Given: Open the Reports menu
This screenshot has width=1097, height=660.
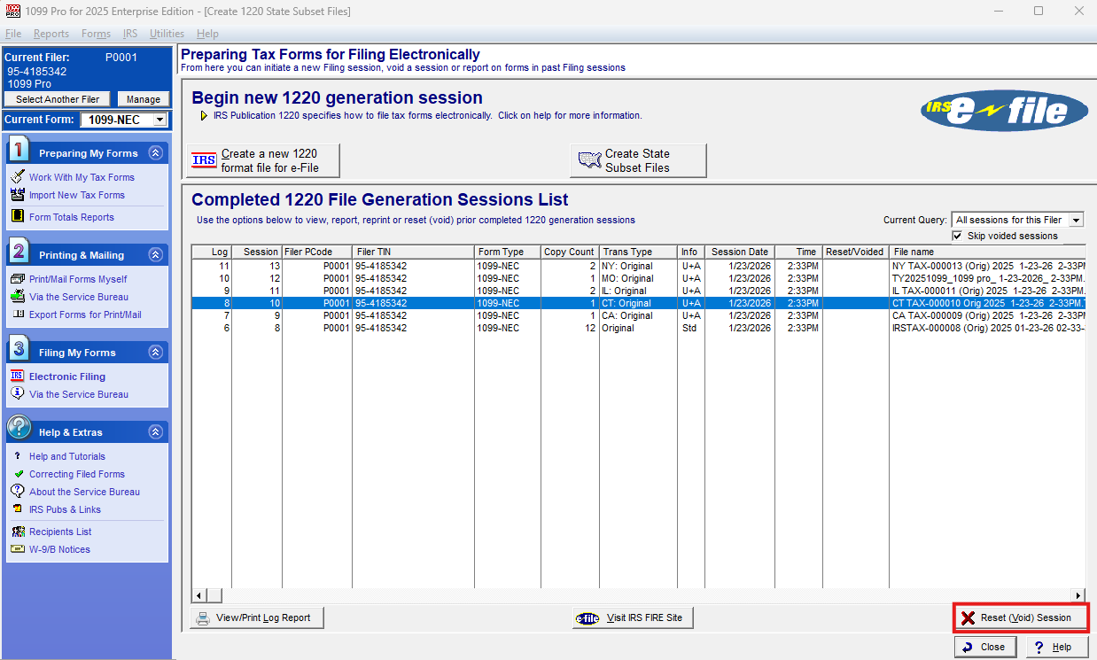Looking at the screenshot, I should [x=51, y=34].
